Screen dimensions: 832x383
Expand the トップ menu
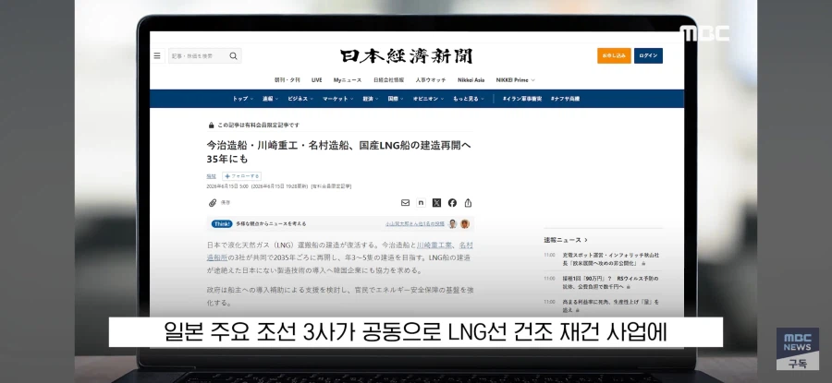(243, 99)
